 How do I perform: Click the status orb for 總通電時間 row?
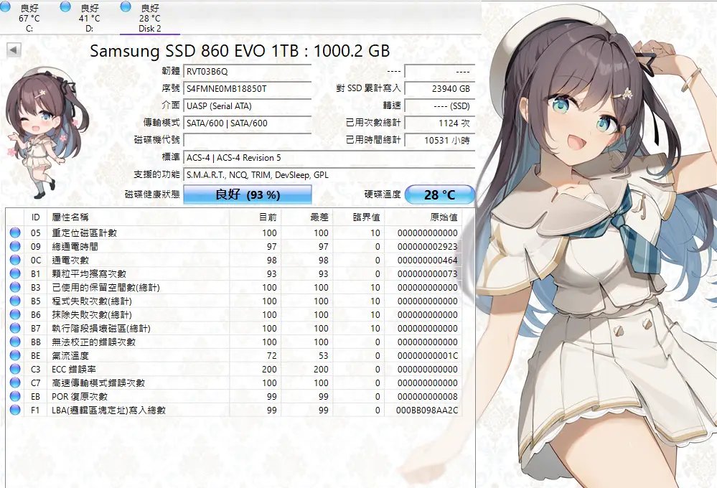(15, 247)
